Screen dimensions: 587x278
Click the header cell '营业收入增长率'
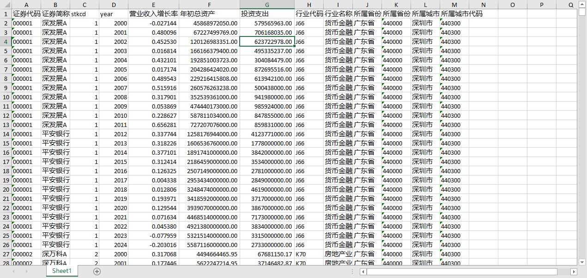tap(154, 14)
